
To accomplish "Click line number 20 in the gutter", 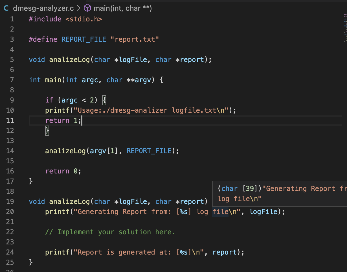I will [10, 211].
